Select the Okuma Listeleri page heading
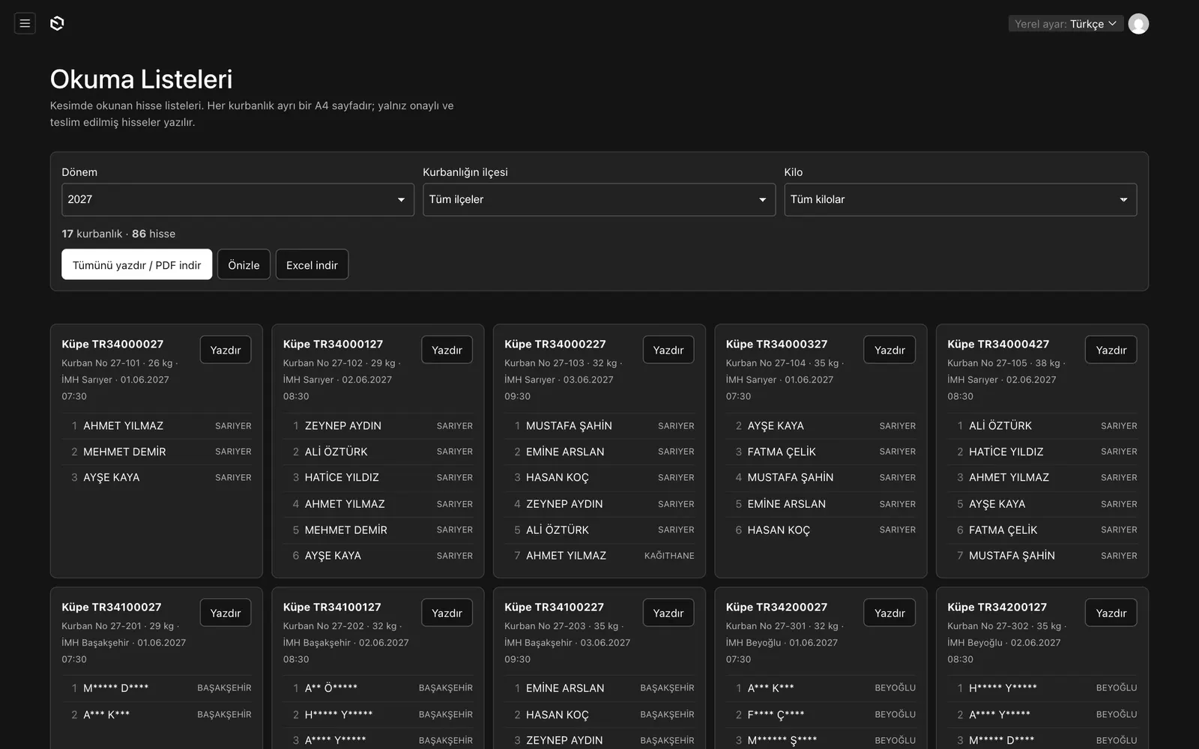The width and height of the screenshot is (1199, 749). [x=141, y=79]
